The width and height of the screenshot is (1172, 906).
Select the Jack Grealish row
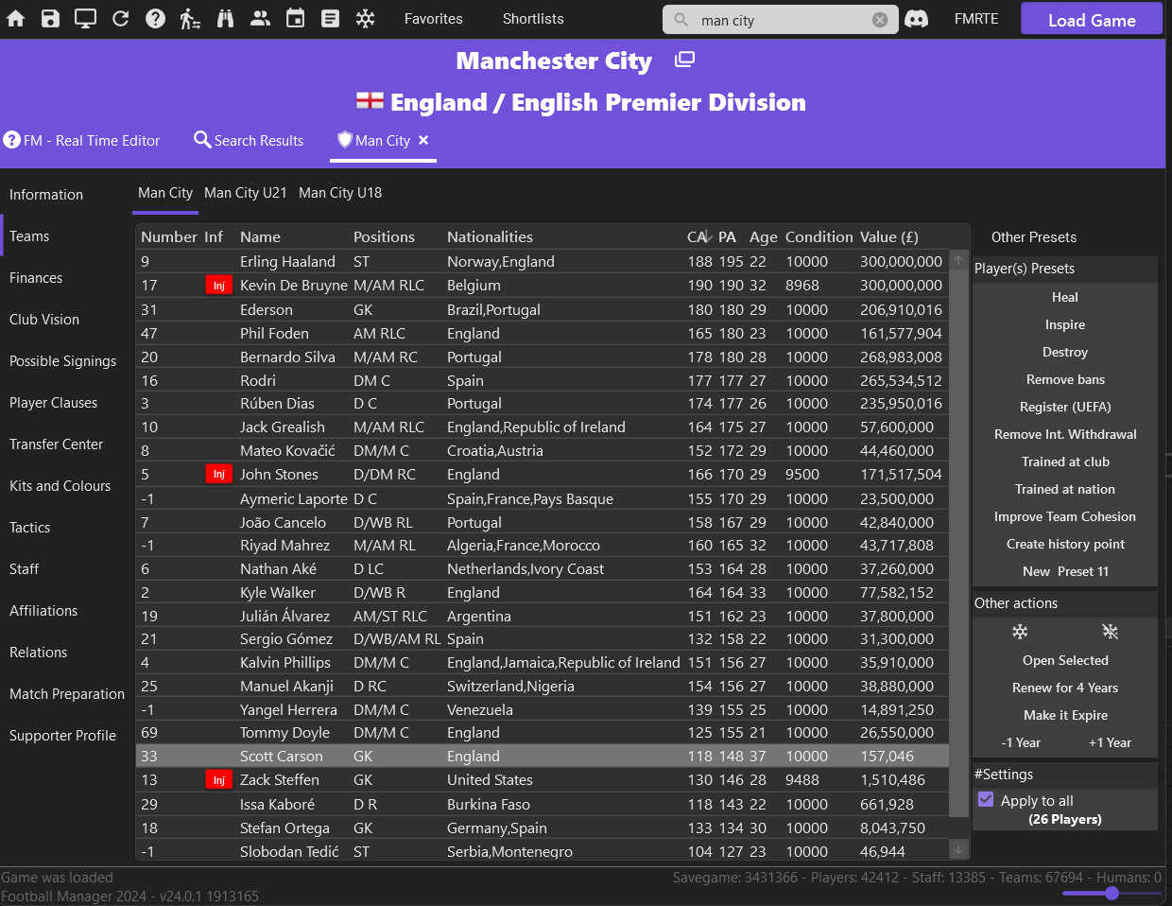coord(543,427)
